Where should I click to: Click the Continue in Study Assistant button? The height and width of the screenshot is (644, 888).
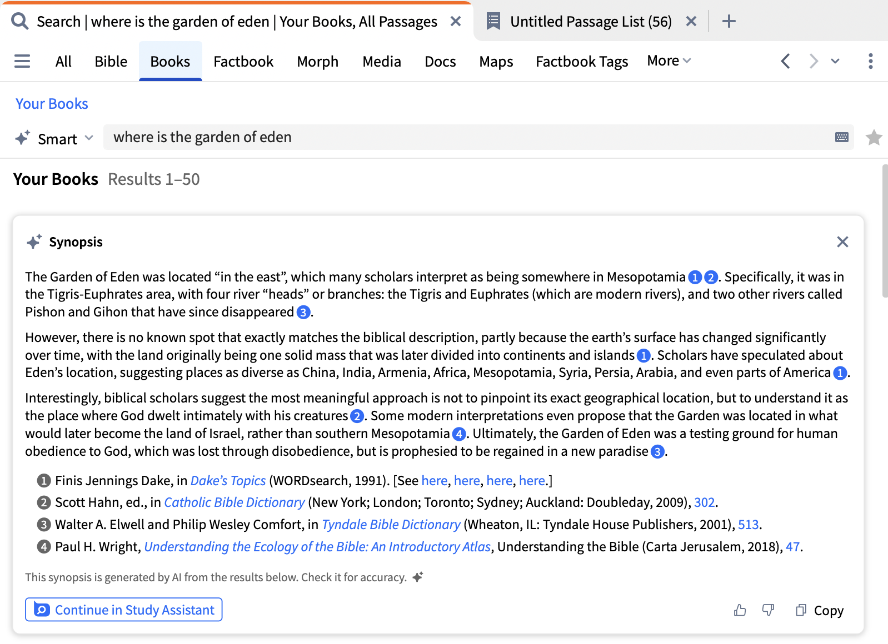click(x=123, y=610)
